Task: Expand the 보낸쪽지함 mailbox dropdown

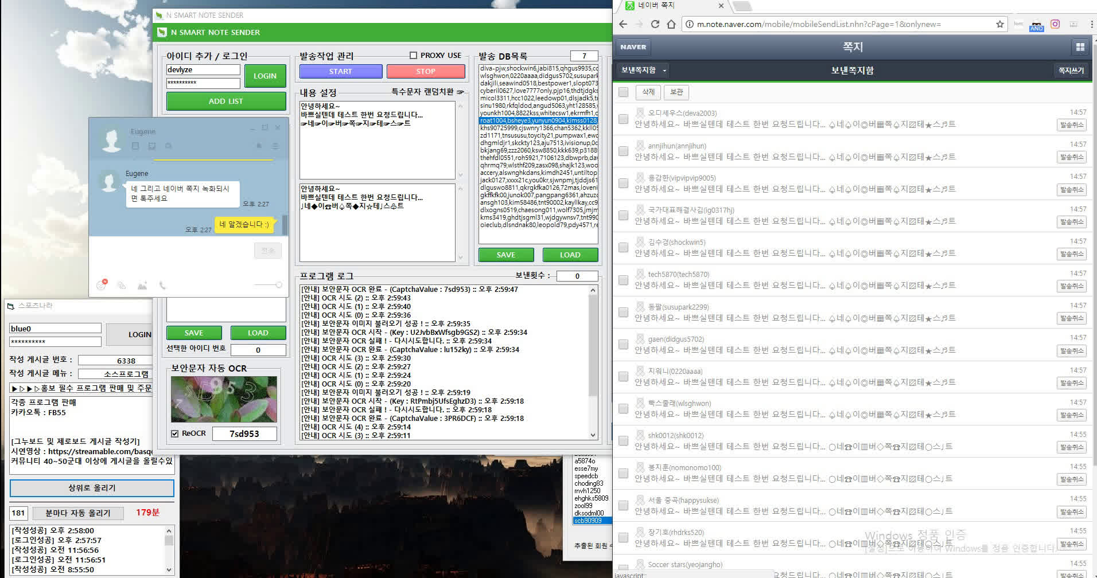Action: [644, 70]
